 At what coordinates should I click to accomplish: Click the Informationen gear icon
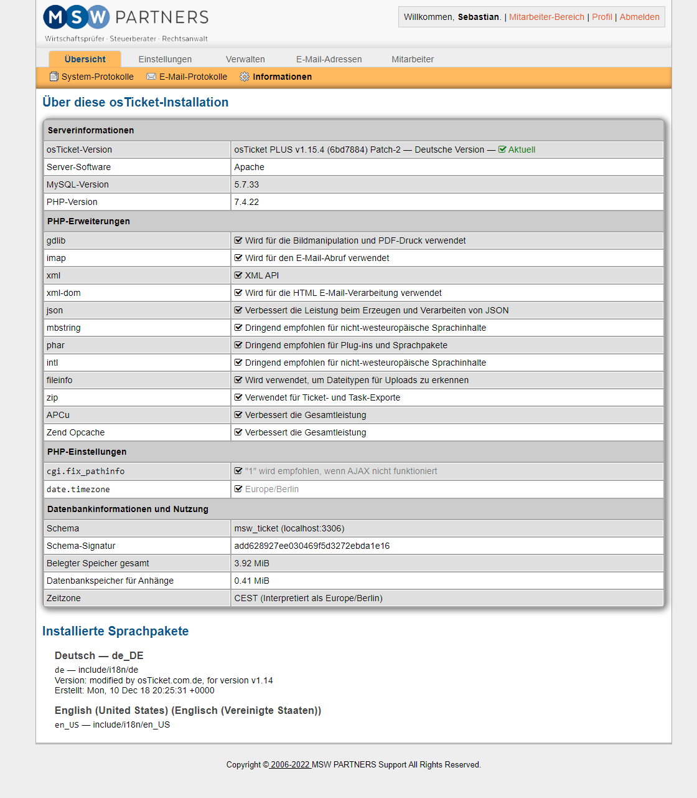click(245, 77)
